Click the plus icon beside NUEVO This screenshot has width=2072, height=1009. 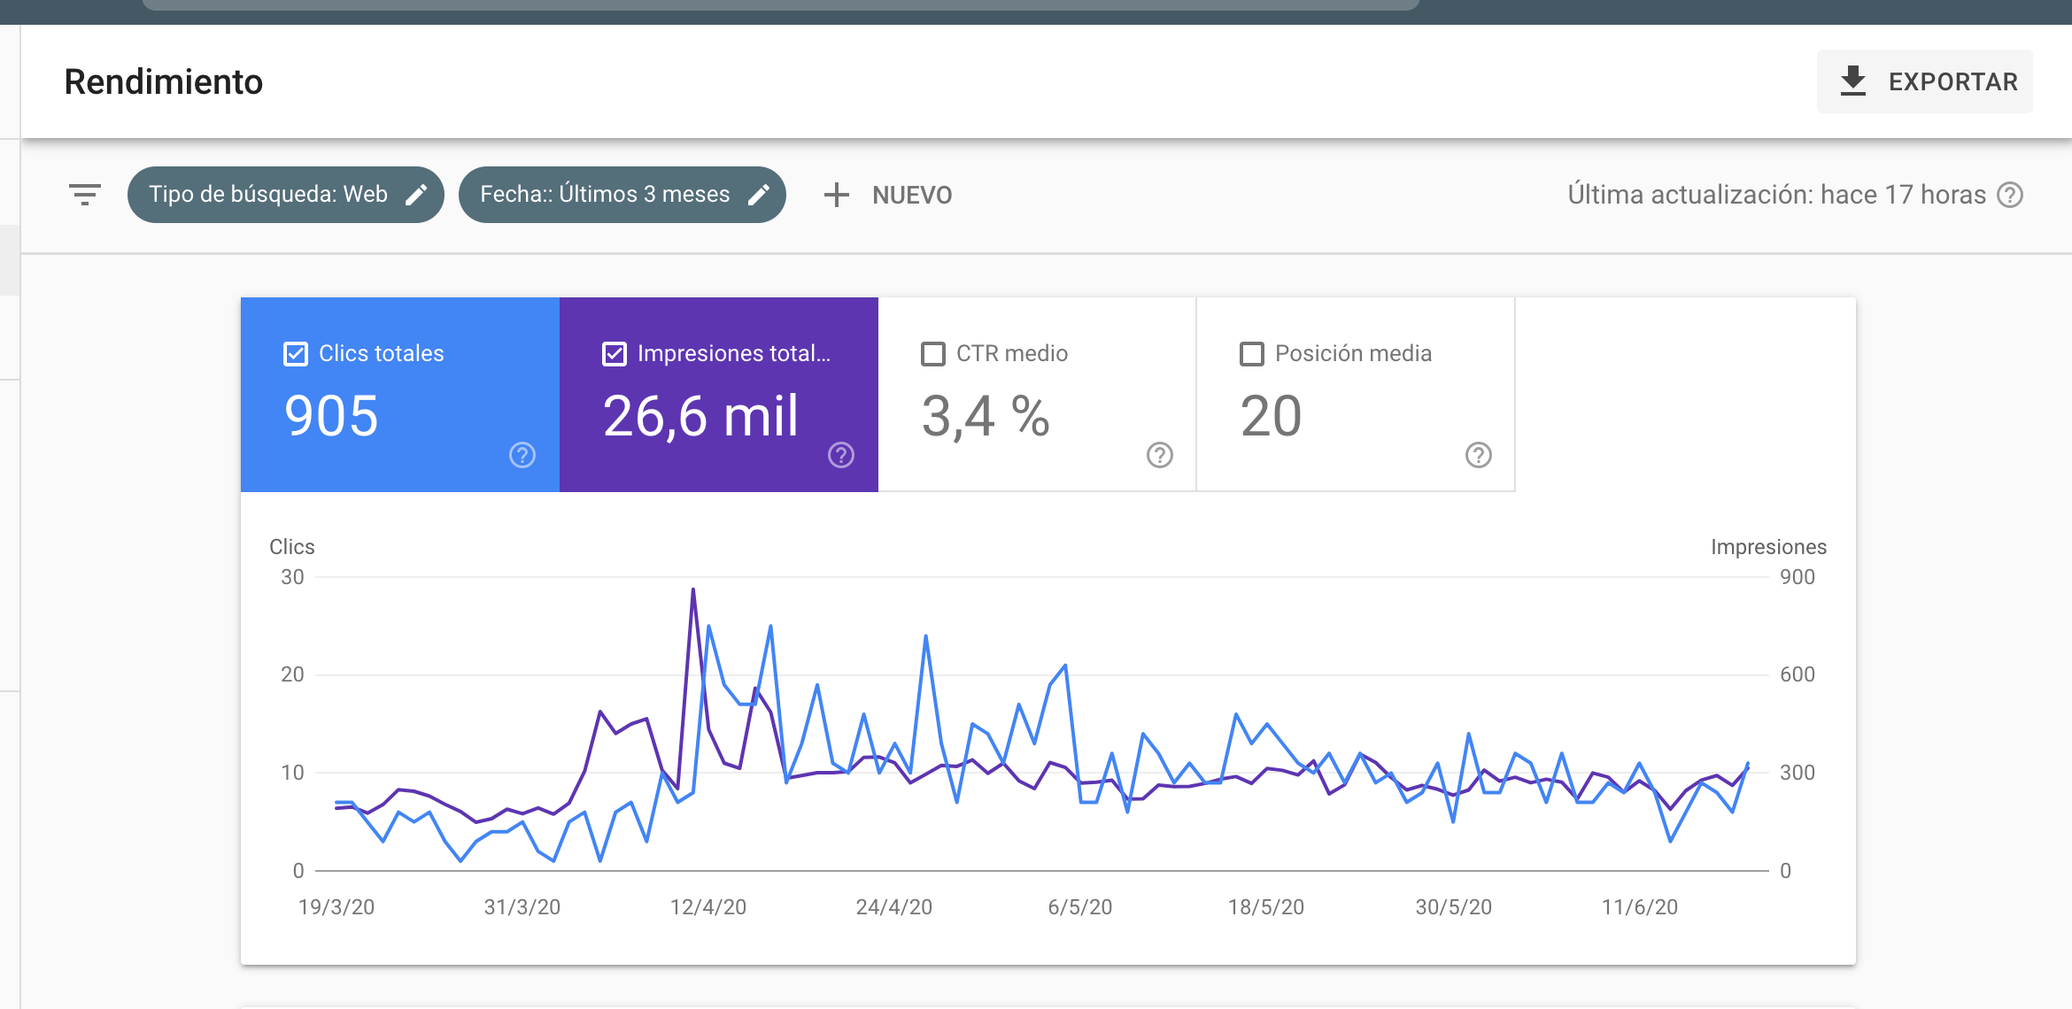tap(836, 195)
